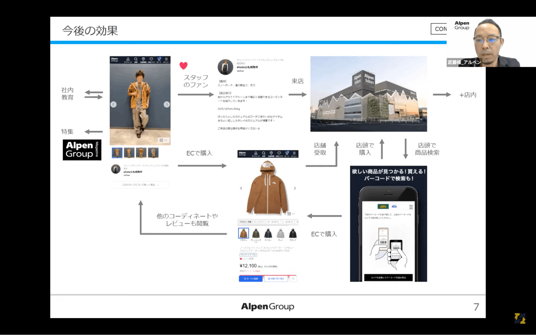
Task: Select third outfit thumbnail showing back view
Action: point(141,153)
